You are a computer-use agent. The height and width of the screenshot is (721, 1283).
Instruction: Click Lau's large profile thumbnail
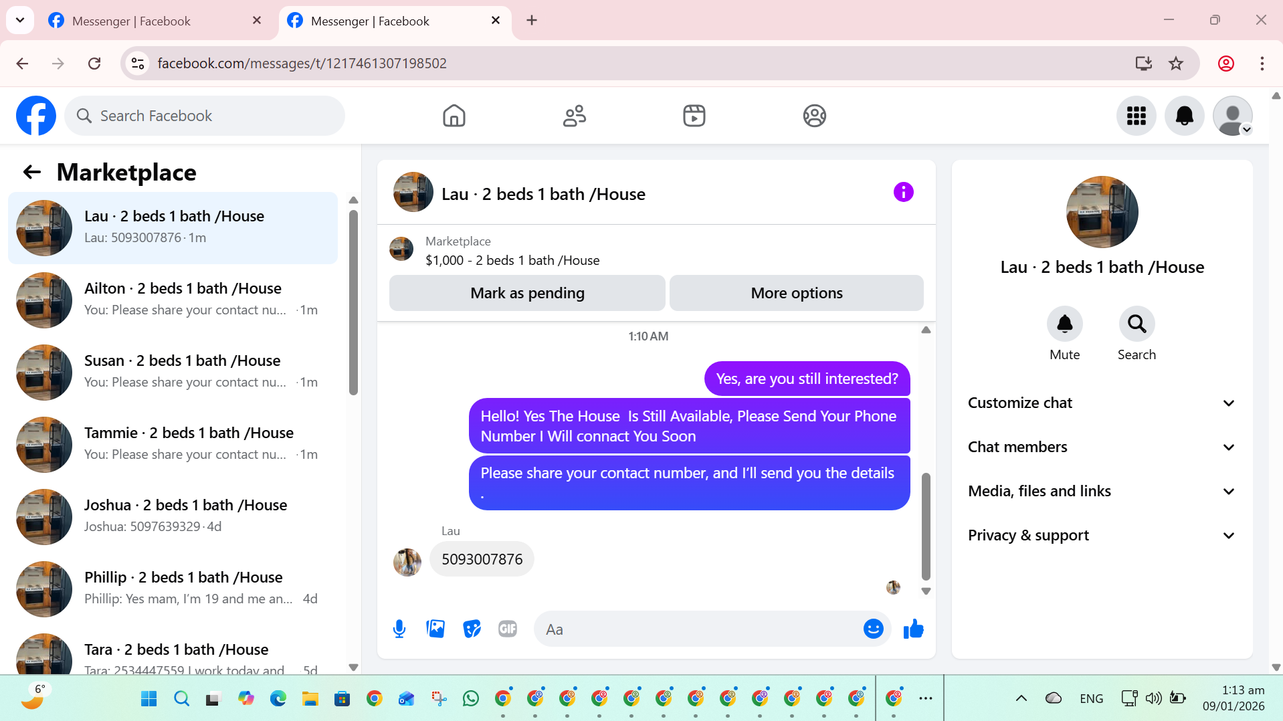coord(1102,212)
